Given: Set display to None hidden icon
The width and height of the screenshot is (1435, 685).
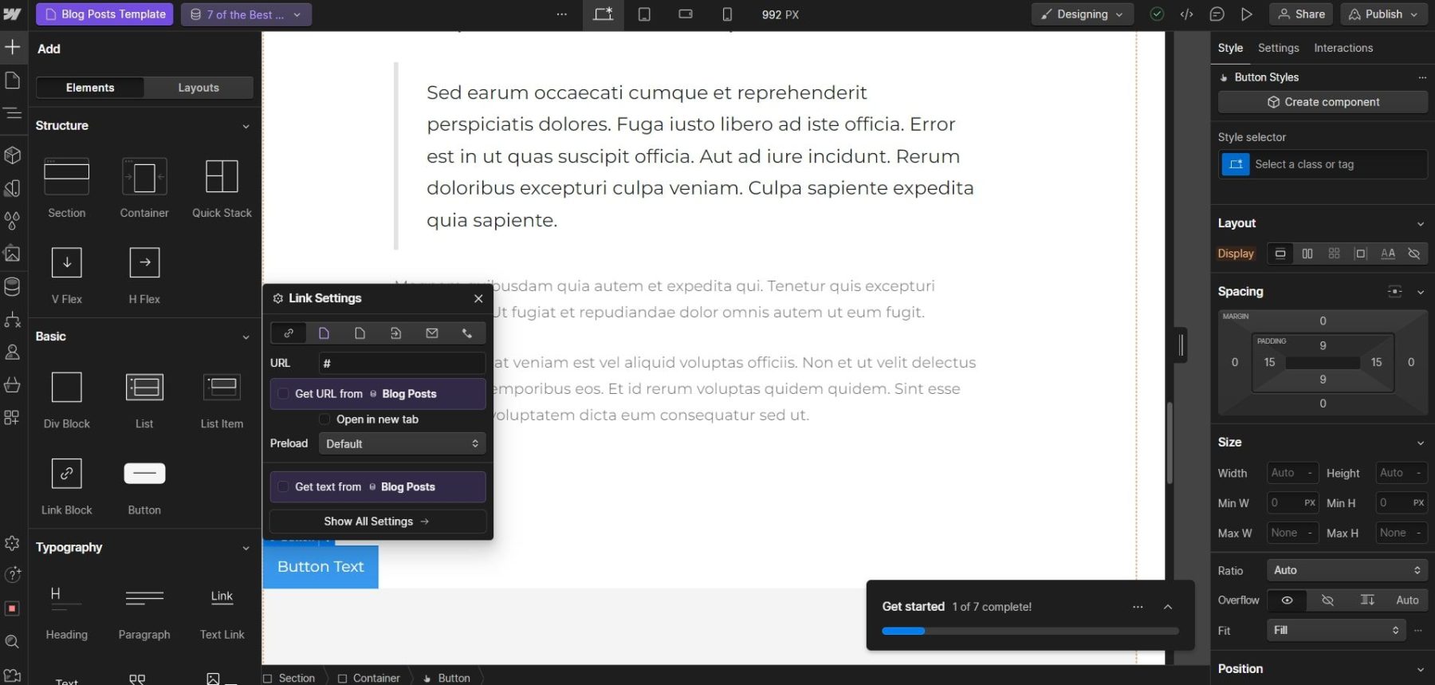Looking at the screenshot, I should (1414, 254).
